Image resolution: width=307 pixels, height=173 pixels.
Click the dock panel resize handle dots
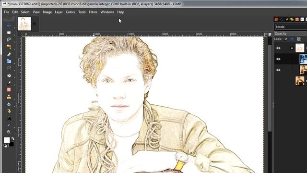click(x=273, y=105)
